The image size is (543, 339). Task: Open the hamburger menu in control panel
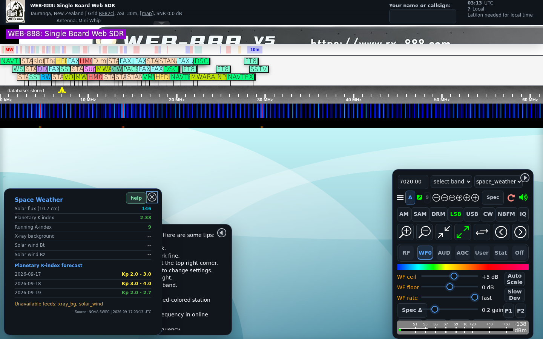pyautogui.click(x=400, y=197)
